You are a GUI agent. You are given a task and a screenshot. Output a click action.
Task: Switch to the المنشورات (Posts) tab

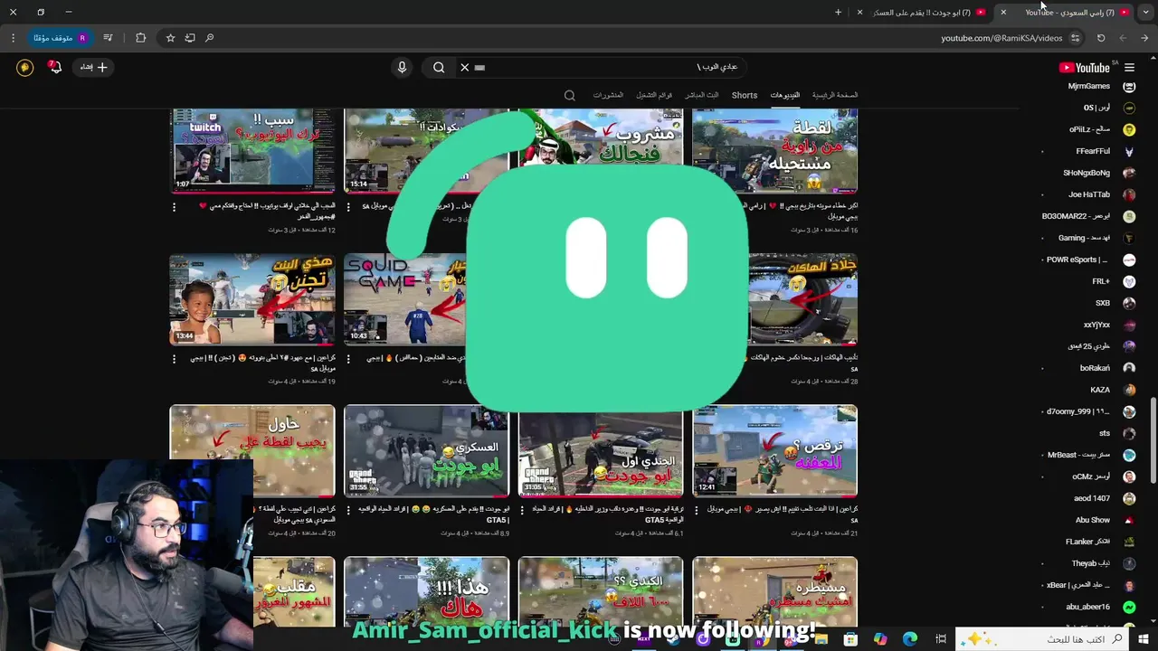pyautogui.click(x=608, y=95)
